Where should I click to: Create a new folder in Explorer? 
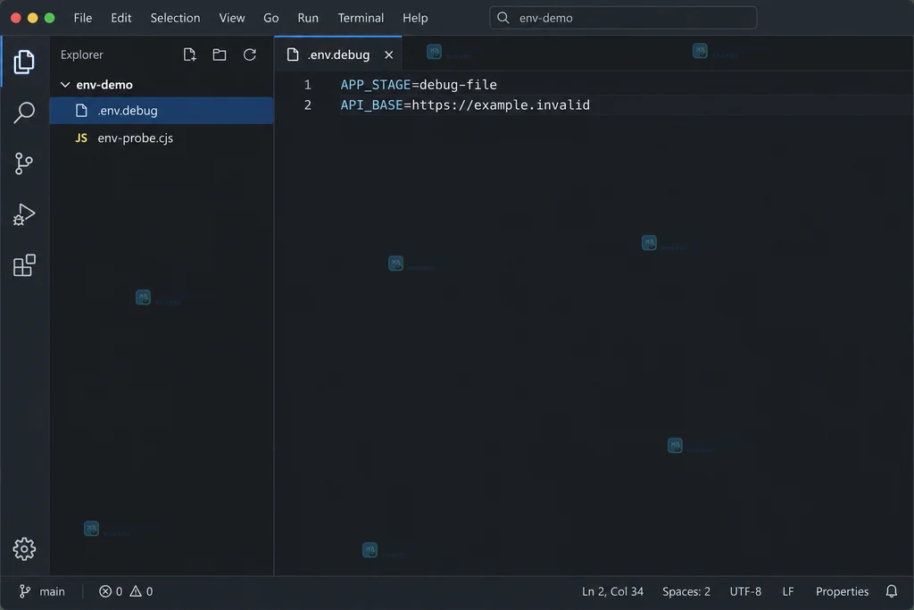220,54
